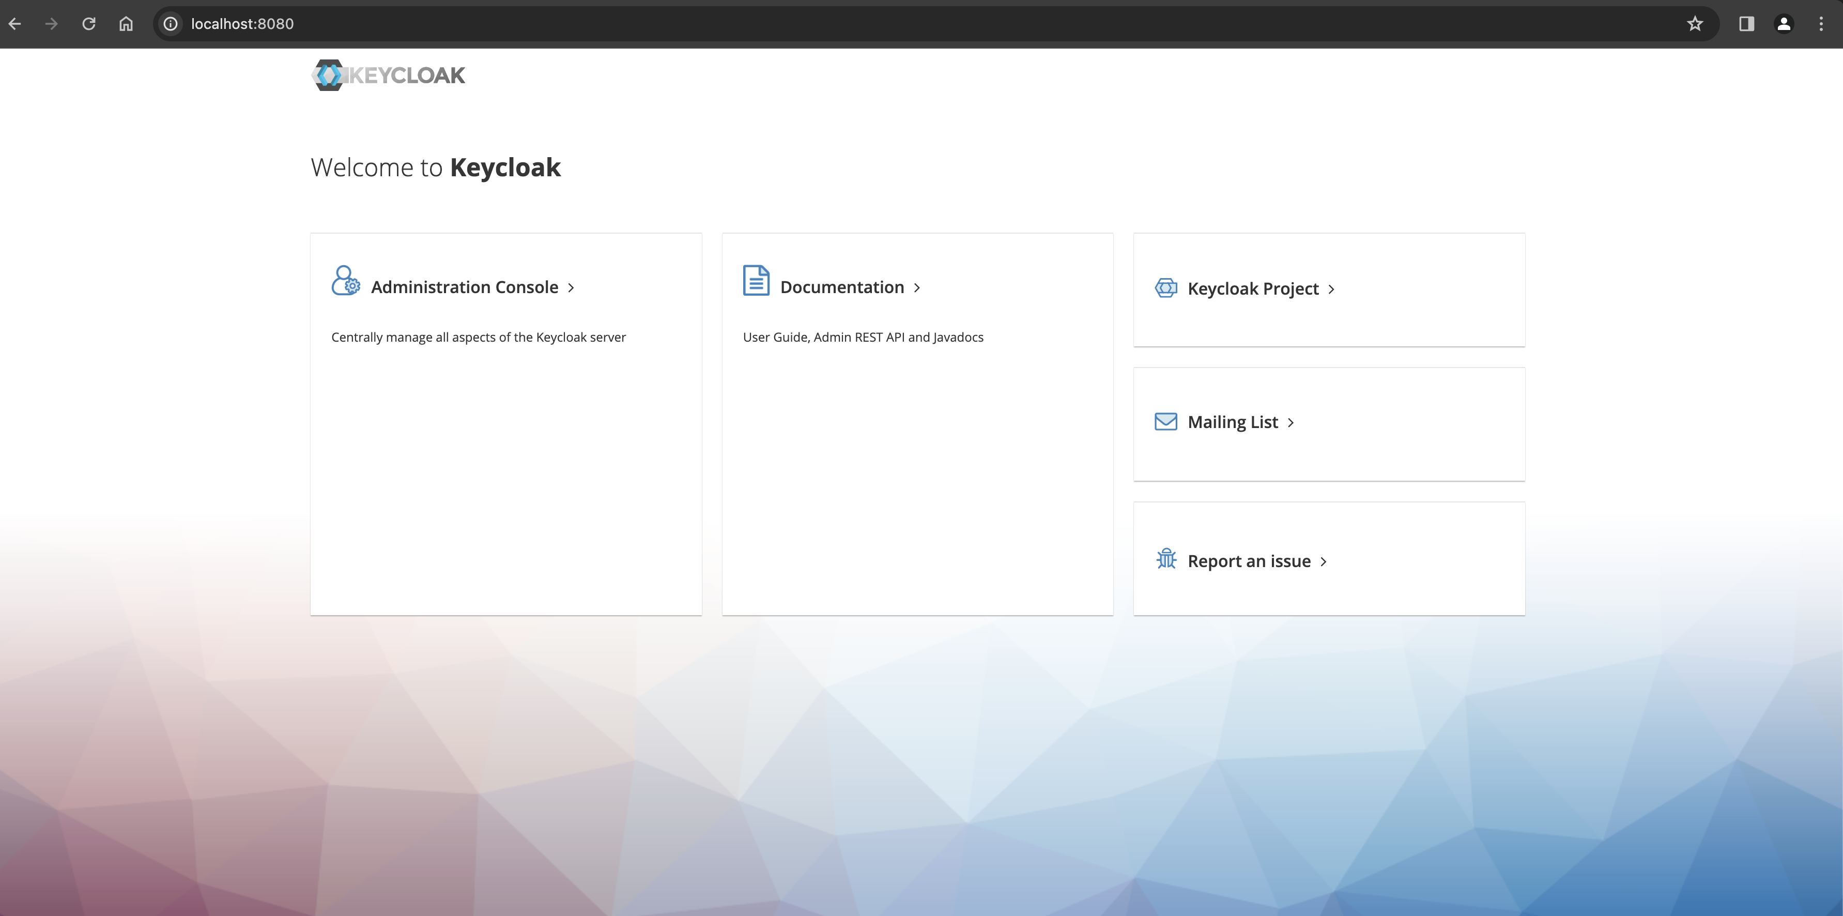
Task: Click the Keycloak logo in header
Action: tap(389, 75)
